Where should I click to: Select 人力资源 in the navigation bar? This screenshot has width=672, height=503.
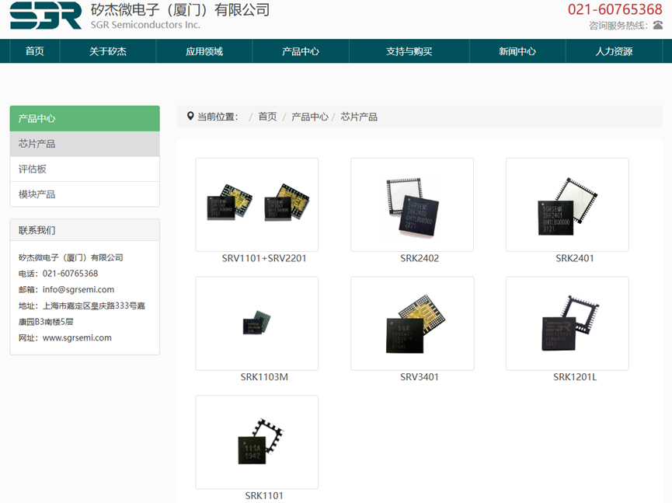pyautogui.click(x=615, y=51)
